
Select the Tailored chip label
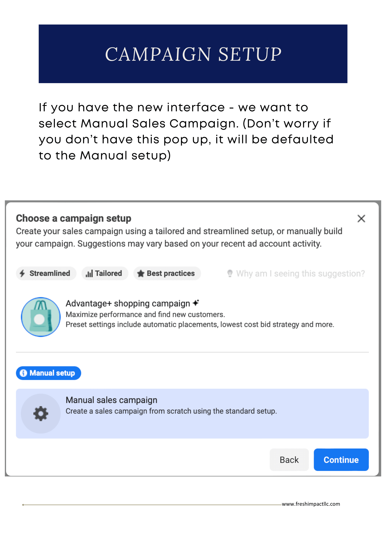tap(108, 273)
